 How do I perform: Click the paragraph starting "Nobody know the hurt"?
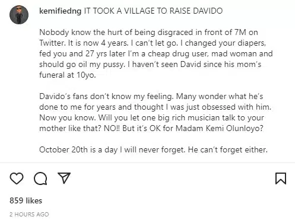point(156,53)
